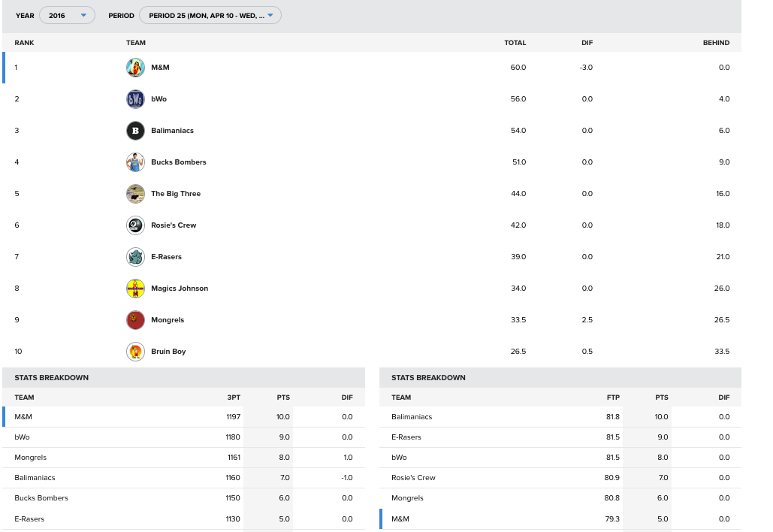Click The Big Three's behind value 16.0
This screenshot has width=773, height=532.
pos(723,194)
